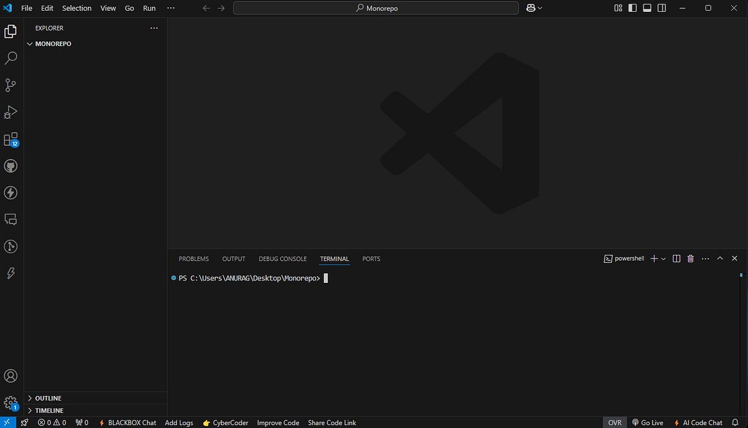Open the Search view
The height and width of the screenshot is (428, 748).
(x=11, y=57)
